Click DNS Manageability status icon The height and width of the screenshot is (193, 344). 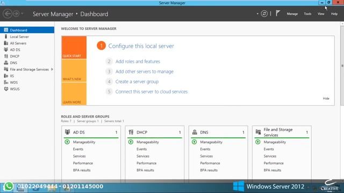point(194,142)
